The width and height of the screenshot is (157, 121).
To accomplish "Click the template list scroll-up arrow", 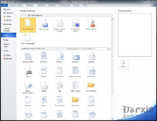I will [112, 19].
